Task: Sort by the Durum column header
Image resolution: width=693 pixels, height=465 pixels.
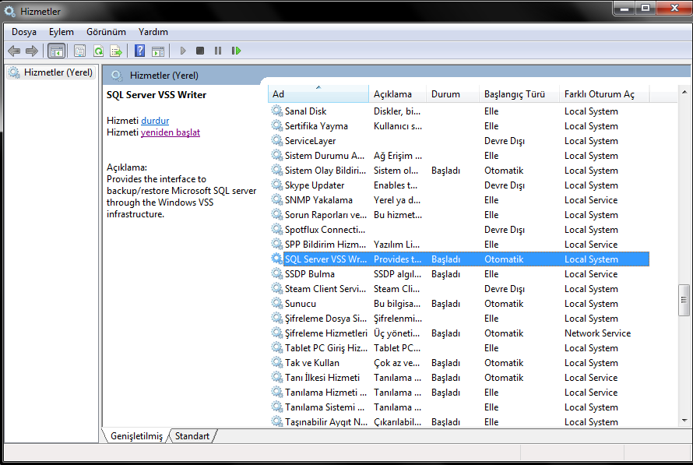Action: click(x=452, y=94)
